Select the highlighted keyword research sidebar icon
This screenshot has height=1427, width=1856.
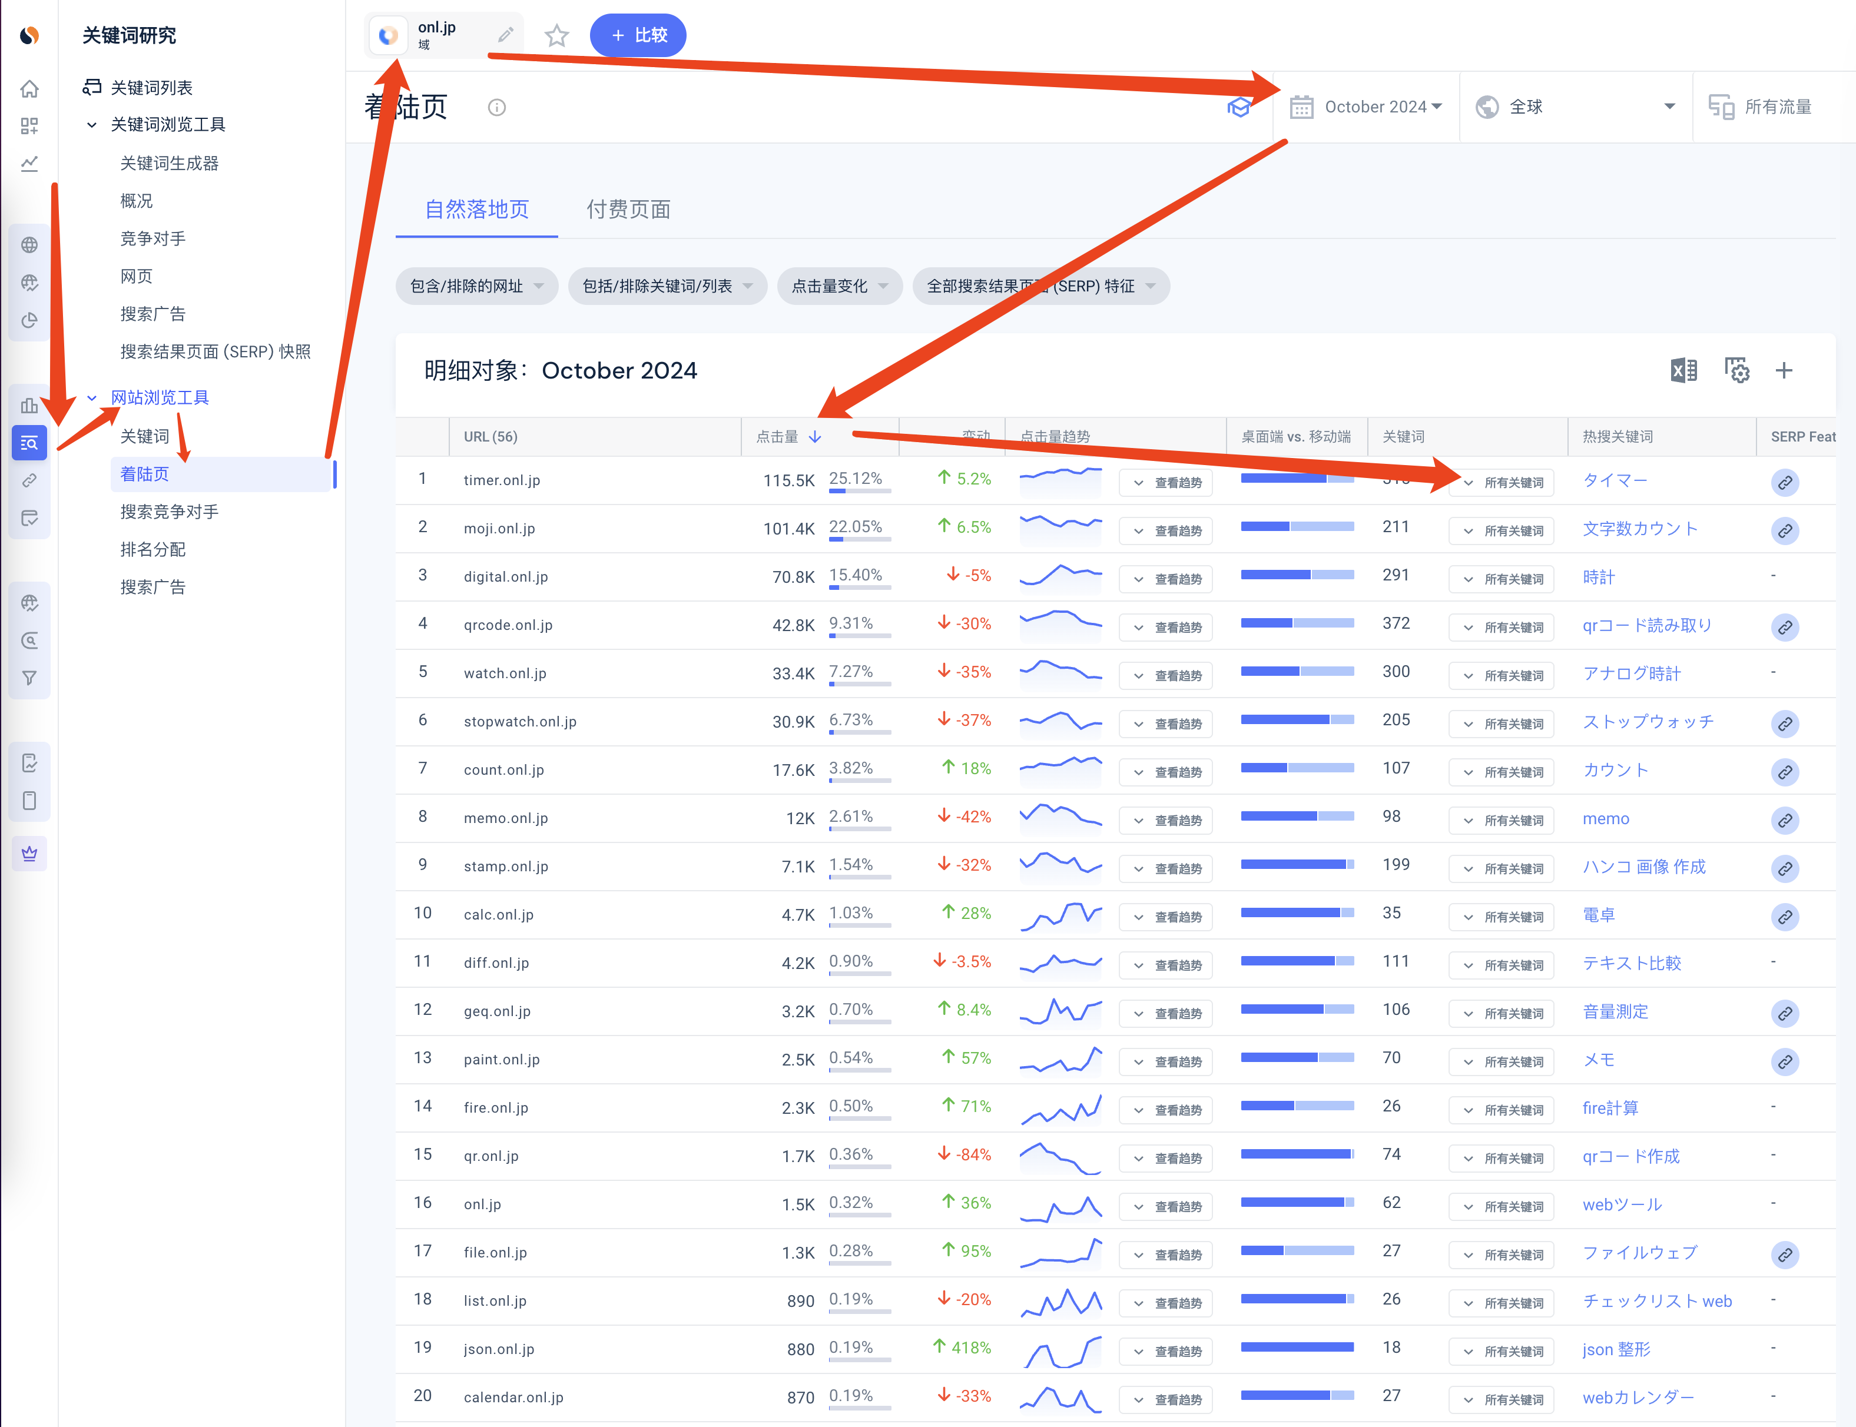click(x=29, y=443)
